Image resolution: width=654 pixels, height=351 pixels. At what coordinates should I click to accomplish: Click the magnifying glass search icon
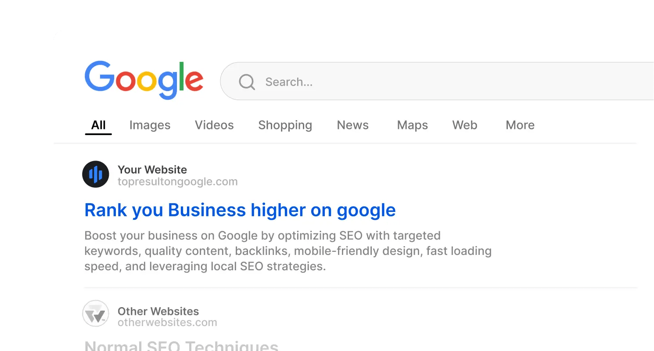pyautogui.click(x=247, y=82)
